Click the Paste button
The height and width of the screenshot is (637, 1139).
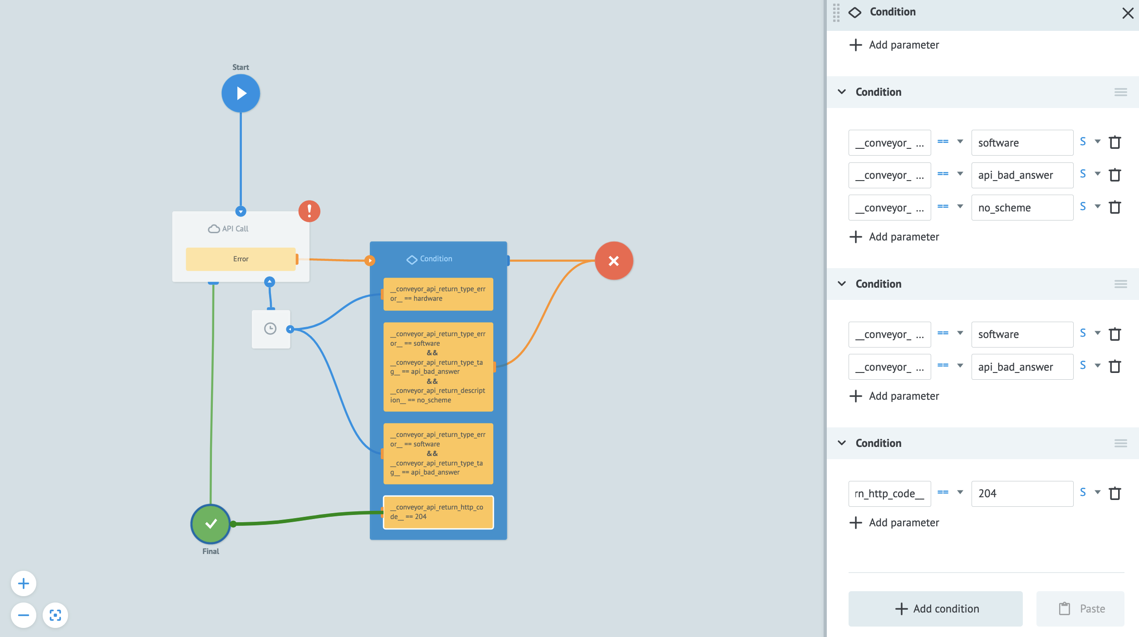1081,608
